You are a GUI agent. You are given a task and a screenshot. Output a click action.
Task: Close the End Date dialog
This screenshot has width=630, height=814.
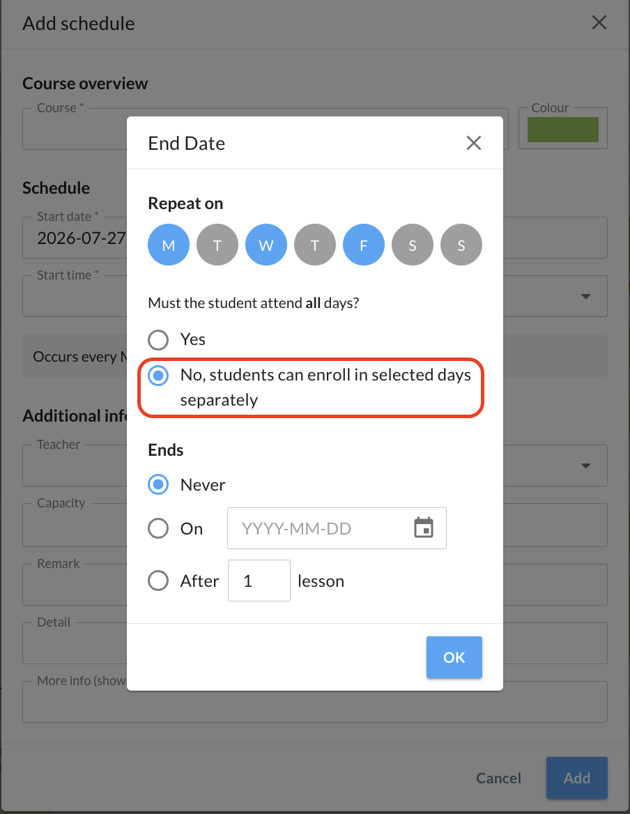tap(473, 143)
